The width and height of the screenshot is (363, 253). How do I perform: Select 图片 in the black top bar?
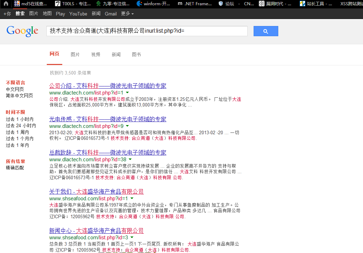click(x=33, y=14)
